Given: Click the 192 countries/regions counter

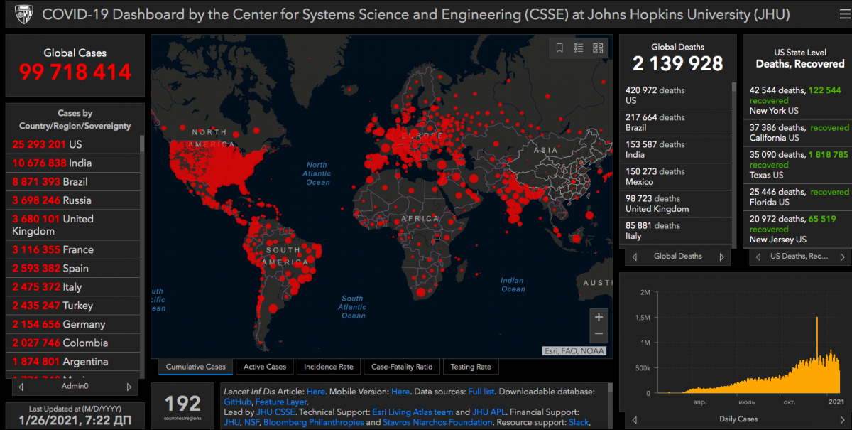Looking at the screenshot, I should [182, 404].
